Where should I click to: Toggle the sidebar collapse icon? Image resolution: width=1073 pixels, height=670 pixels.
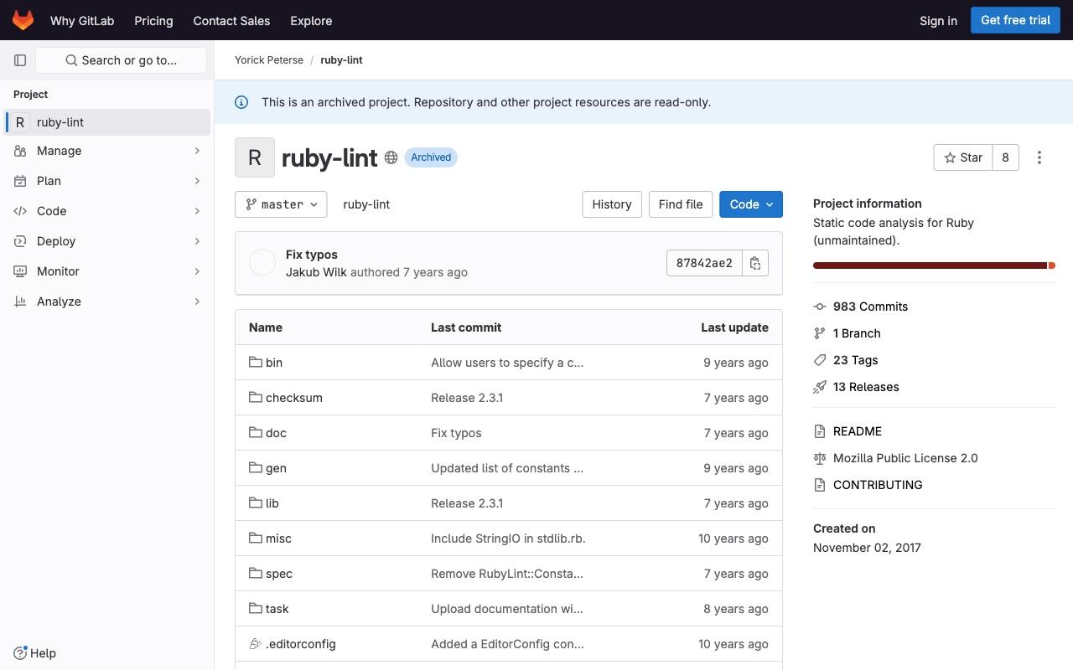point(20,60)
